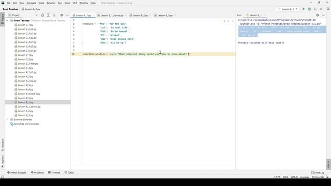Switch to Lesson 6_2.py editor tab

140,16
